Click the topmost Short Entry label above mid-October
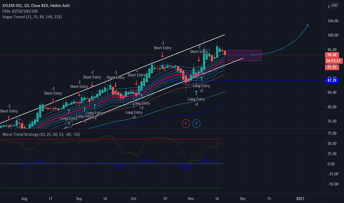This screenshot has height=203, width=344. click(162, 48)
